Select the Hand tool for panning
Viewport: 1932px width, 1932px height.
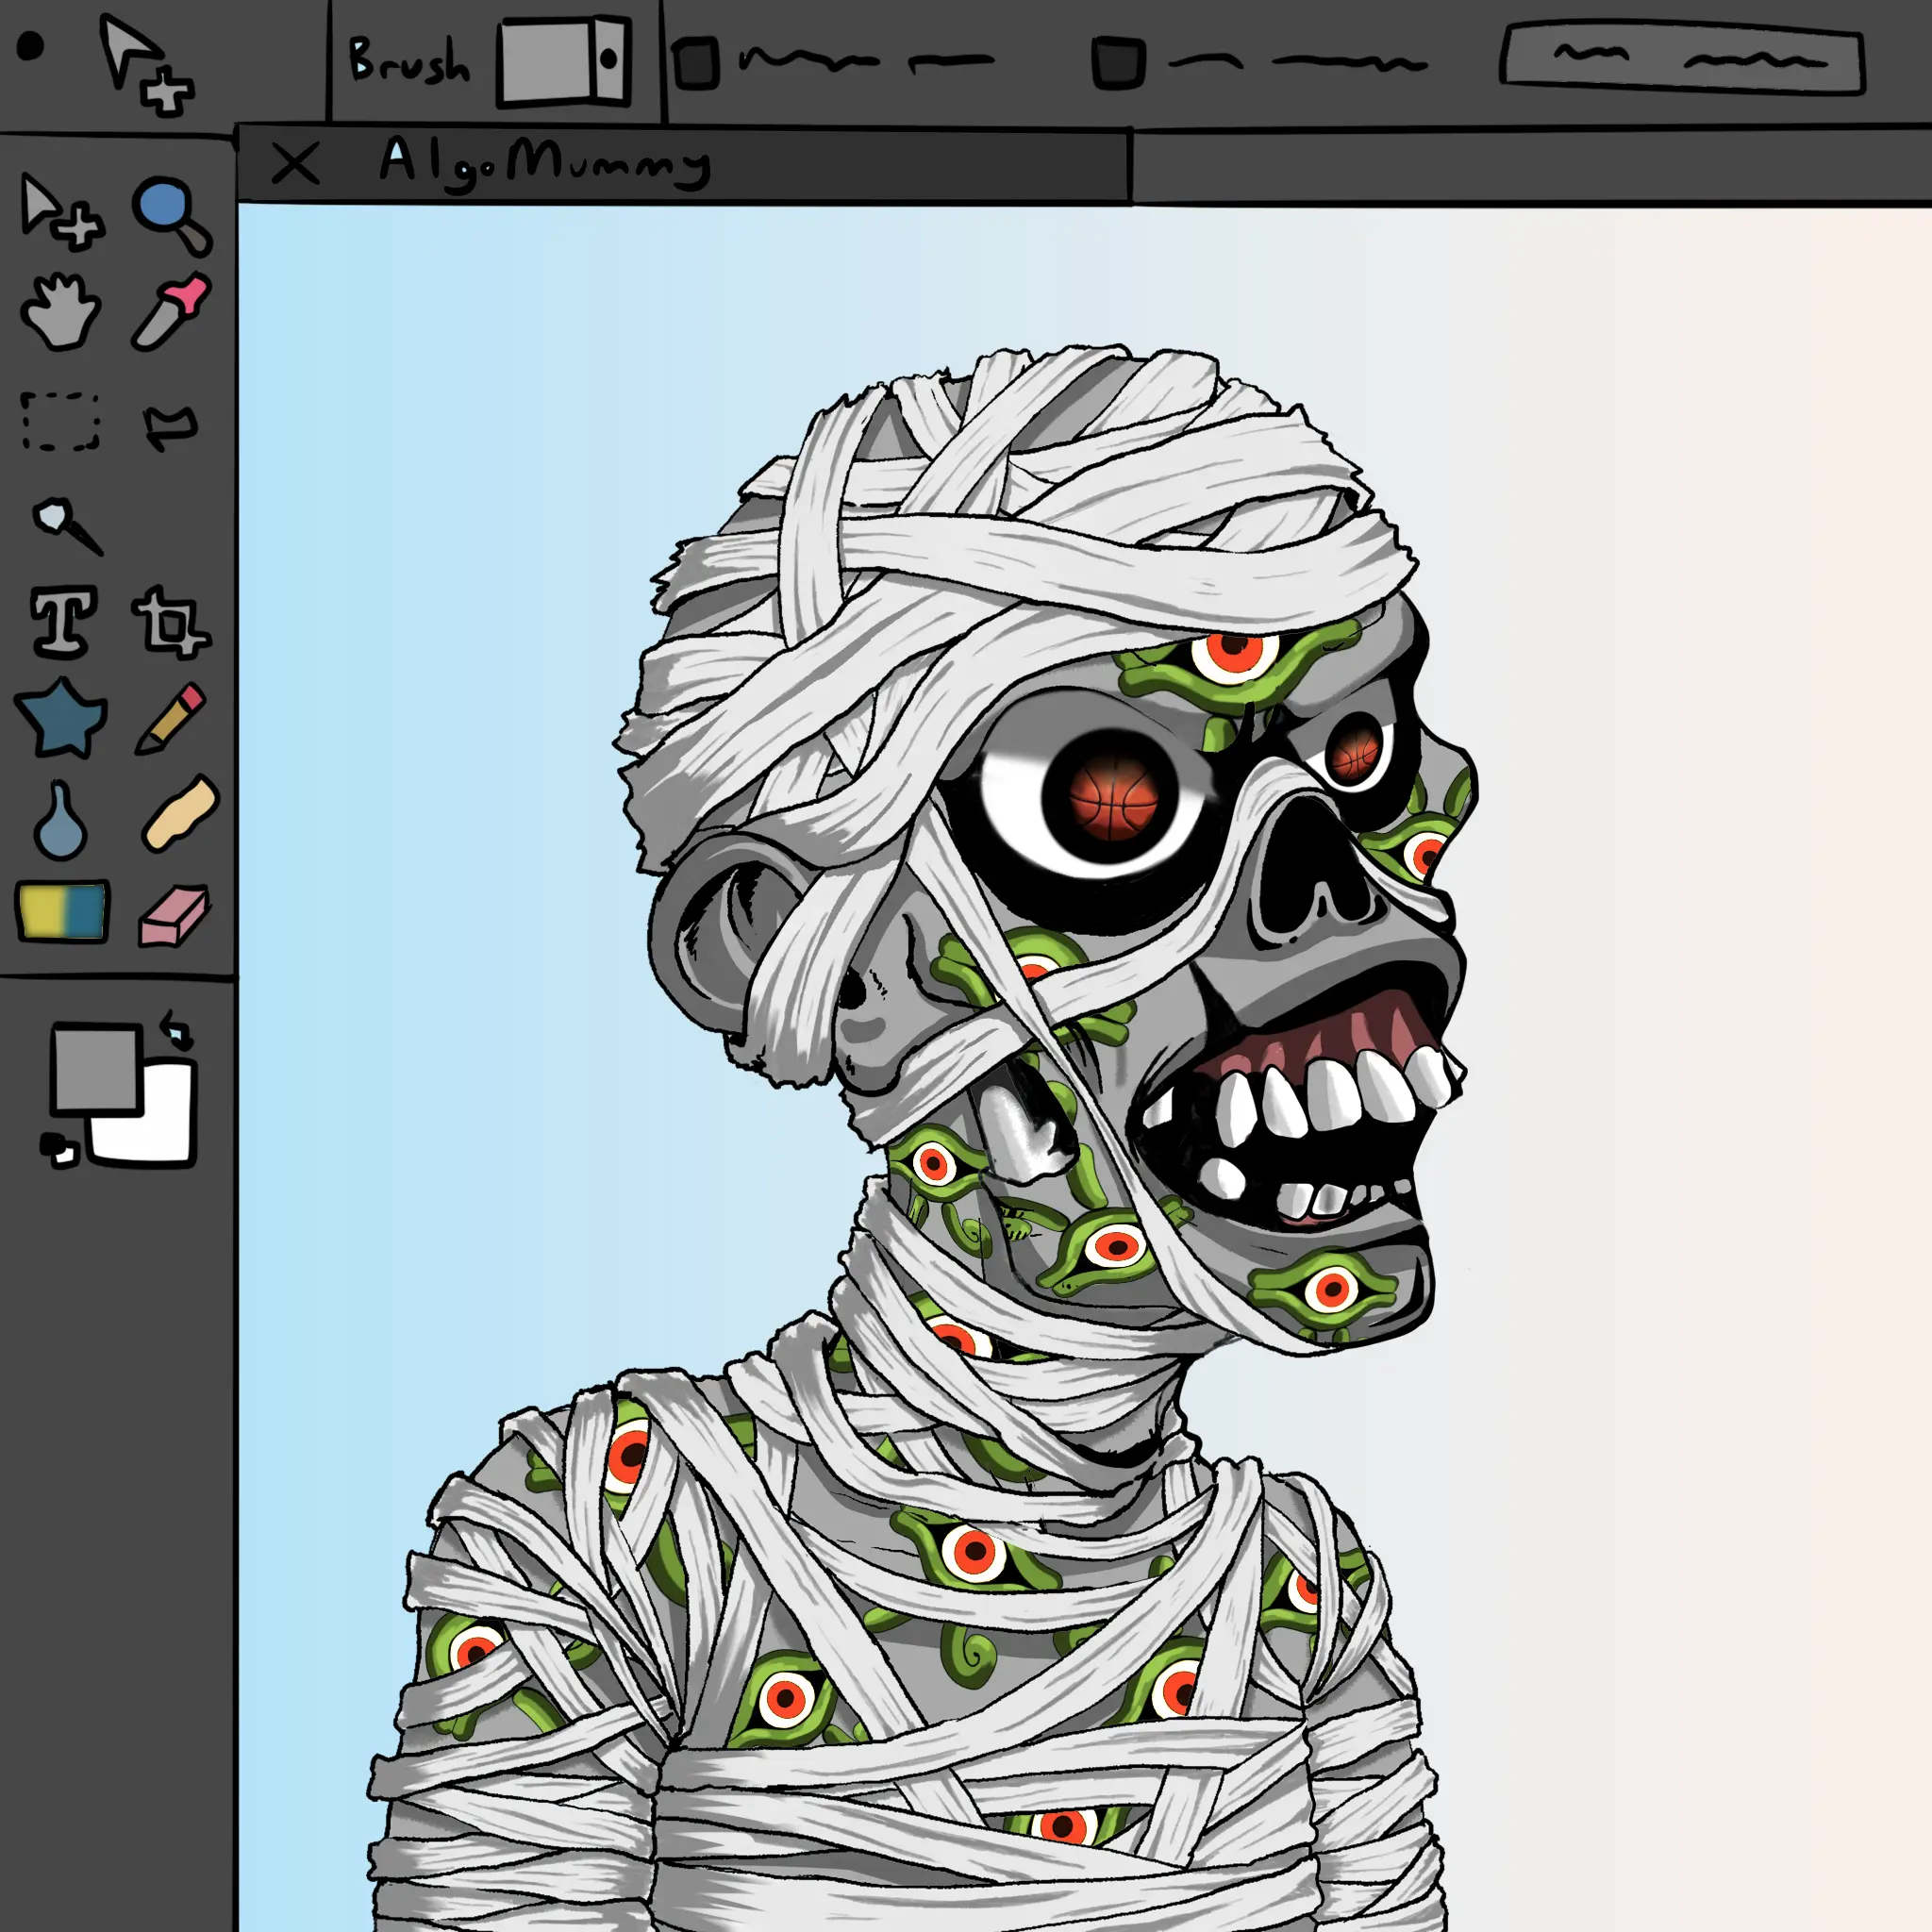pos(60,310)
